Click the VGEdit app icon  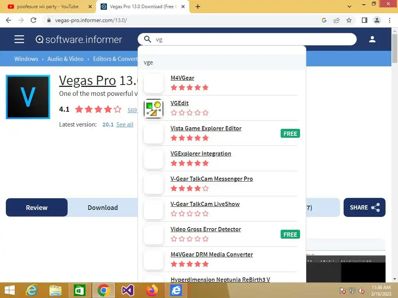click(153, 109)
